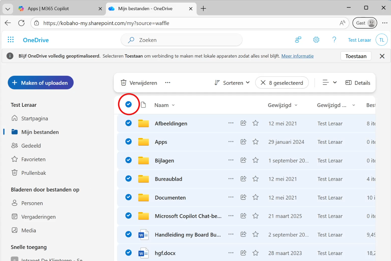Image resolution: width=391 pixels, height=261 pixels.
Task: Expand the Sorteren dropdown
Action: (232, 83)
